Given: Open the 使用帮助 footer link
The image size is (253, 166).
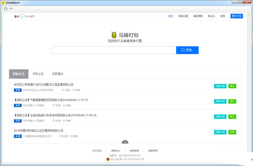Looking at the screenshot, I should pos(134,151).
